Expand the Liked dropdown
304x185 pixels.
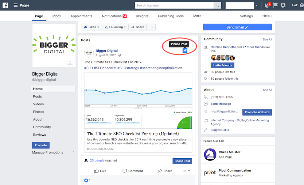point(92,27)
